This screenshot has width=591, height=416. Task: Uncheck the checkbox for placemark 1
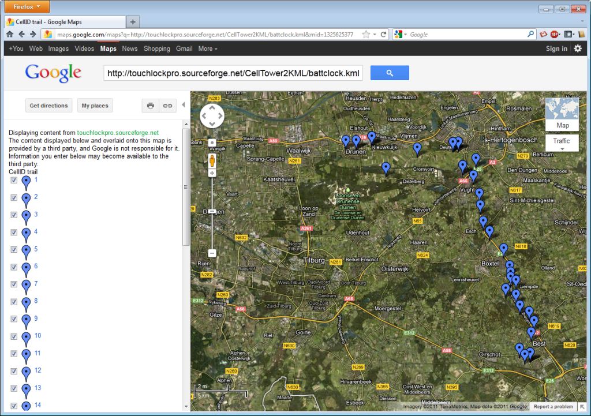(14, 180)
